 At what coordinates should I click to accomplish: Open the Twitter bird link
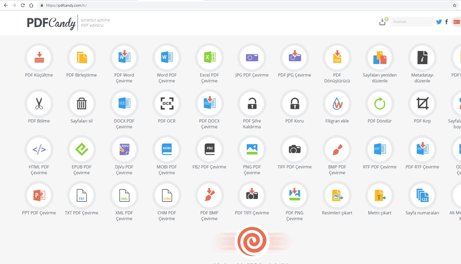click(x=439, y=22)
